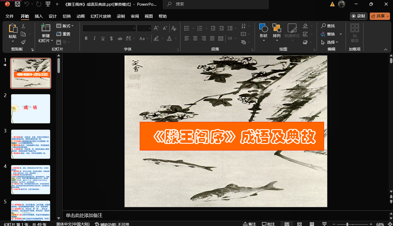Increase font size with the larger A icon
This screenshot has width=393, height=226.
point(156,28)
